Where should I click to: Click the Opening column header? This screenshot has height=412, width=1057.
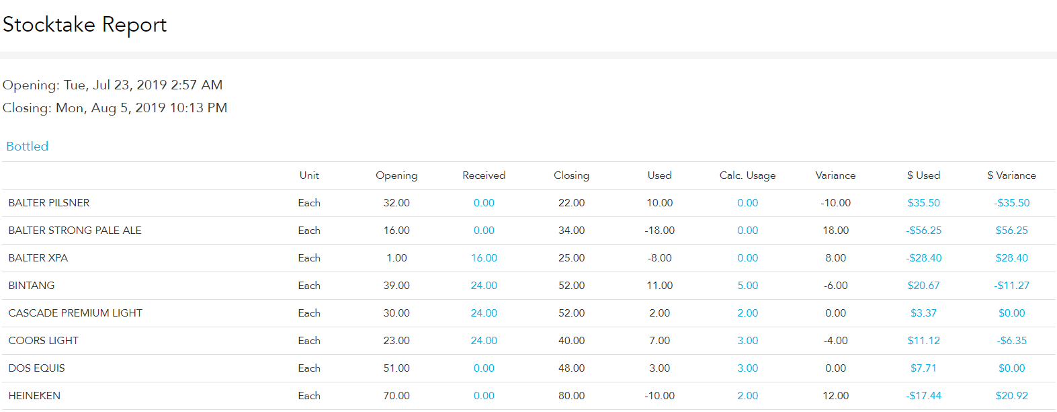click(396, 175)
